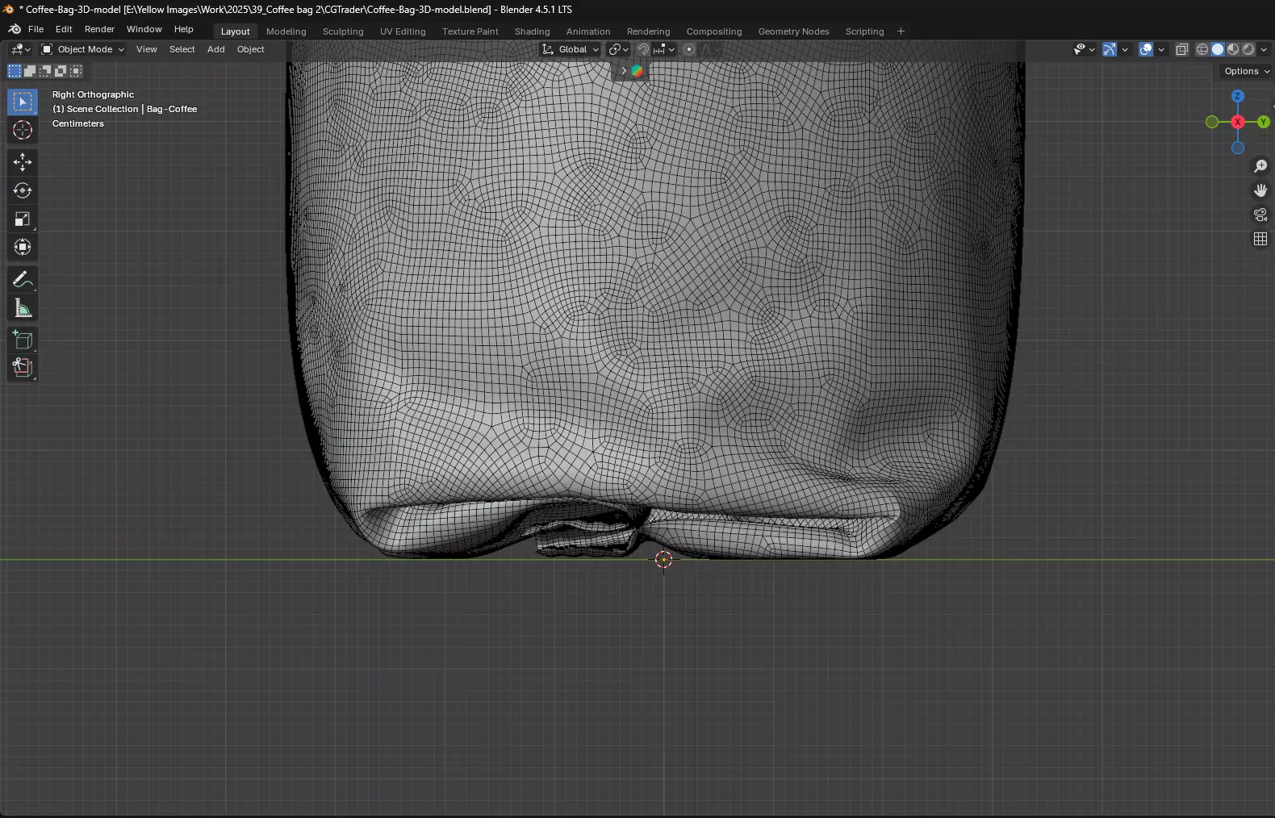Click the Zoom viewport magnifier icon

1260,166
